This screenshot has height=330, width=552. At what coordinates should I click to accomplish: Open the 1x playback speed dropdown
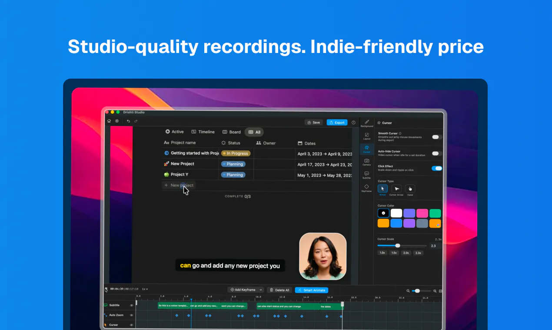(x=145, y=289)
